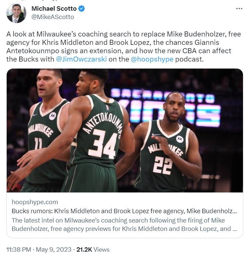Open the @MikeAScotto handle

(53, 17)
